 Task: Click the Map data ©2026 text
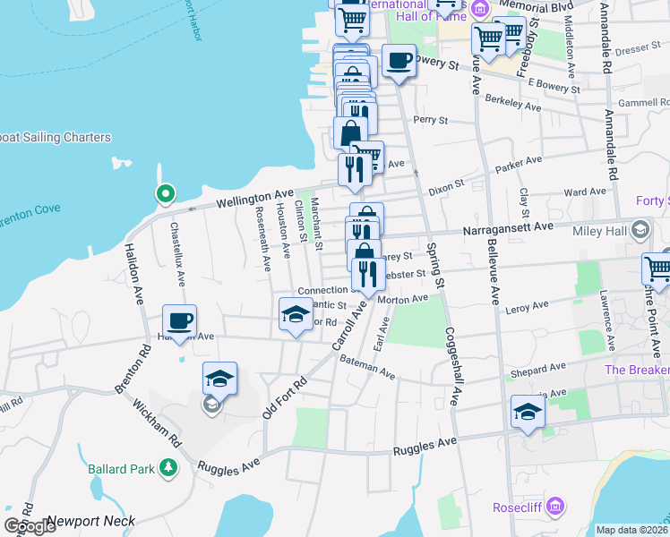[x=631, y=530]
